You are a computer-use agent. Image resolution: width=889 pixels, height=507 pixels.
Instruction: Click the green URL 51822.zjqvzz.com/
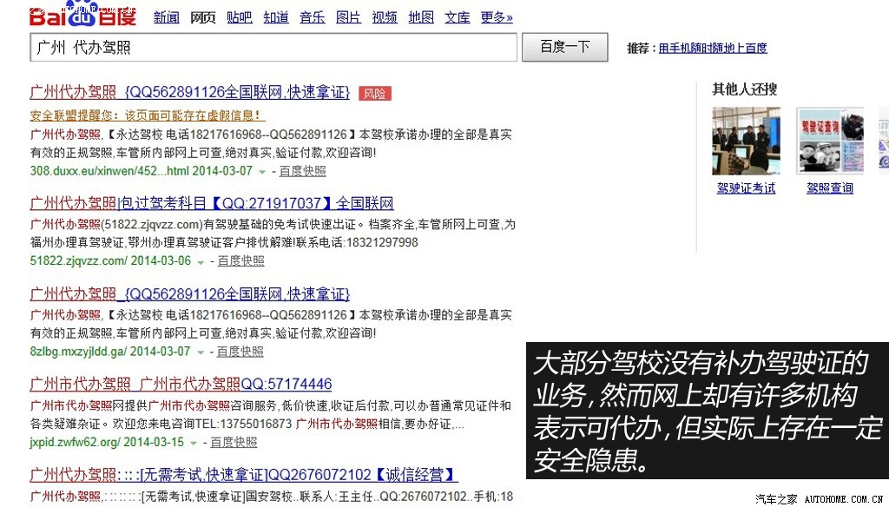click(79, 260)
